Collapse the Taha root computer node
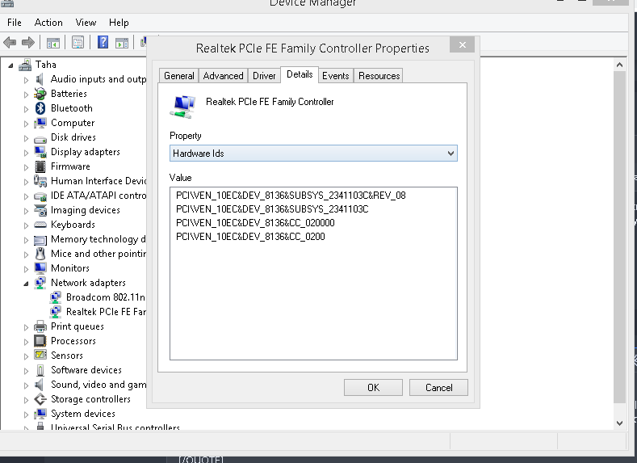 (x=11, y=65)
